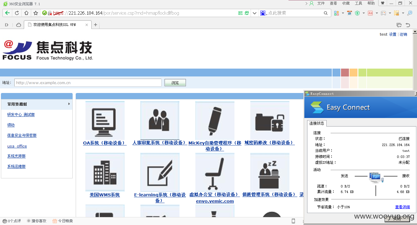The image size is (417, 225).
Task: Expand the Aa icon dropdown arrow
Action: pos(377,13)
